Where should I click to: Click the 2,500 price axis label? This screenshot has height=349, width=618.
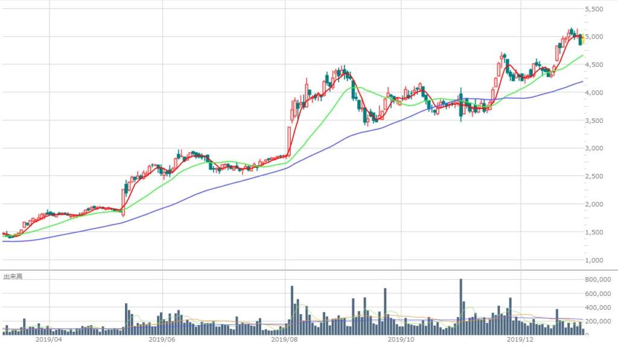pos(594,176)
